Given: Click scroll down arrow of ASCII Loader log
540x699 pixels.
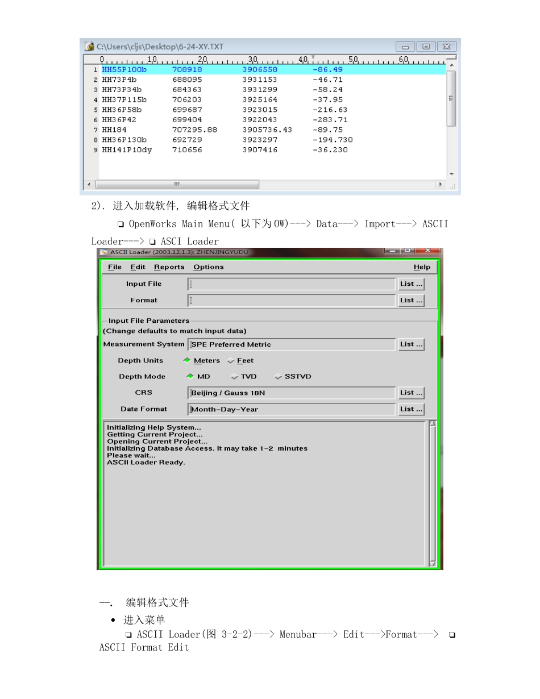Looking at the screenshot, I should click(433, 564).
